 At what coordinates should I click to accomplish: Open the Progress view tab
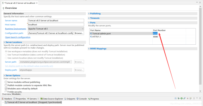pos(93,99)
